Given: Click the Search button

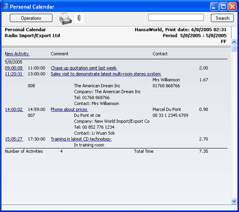Looking at the screenshot, I should tap(222, 18).
